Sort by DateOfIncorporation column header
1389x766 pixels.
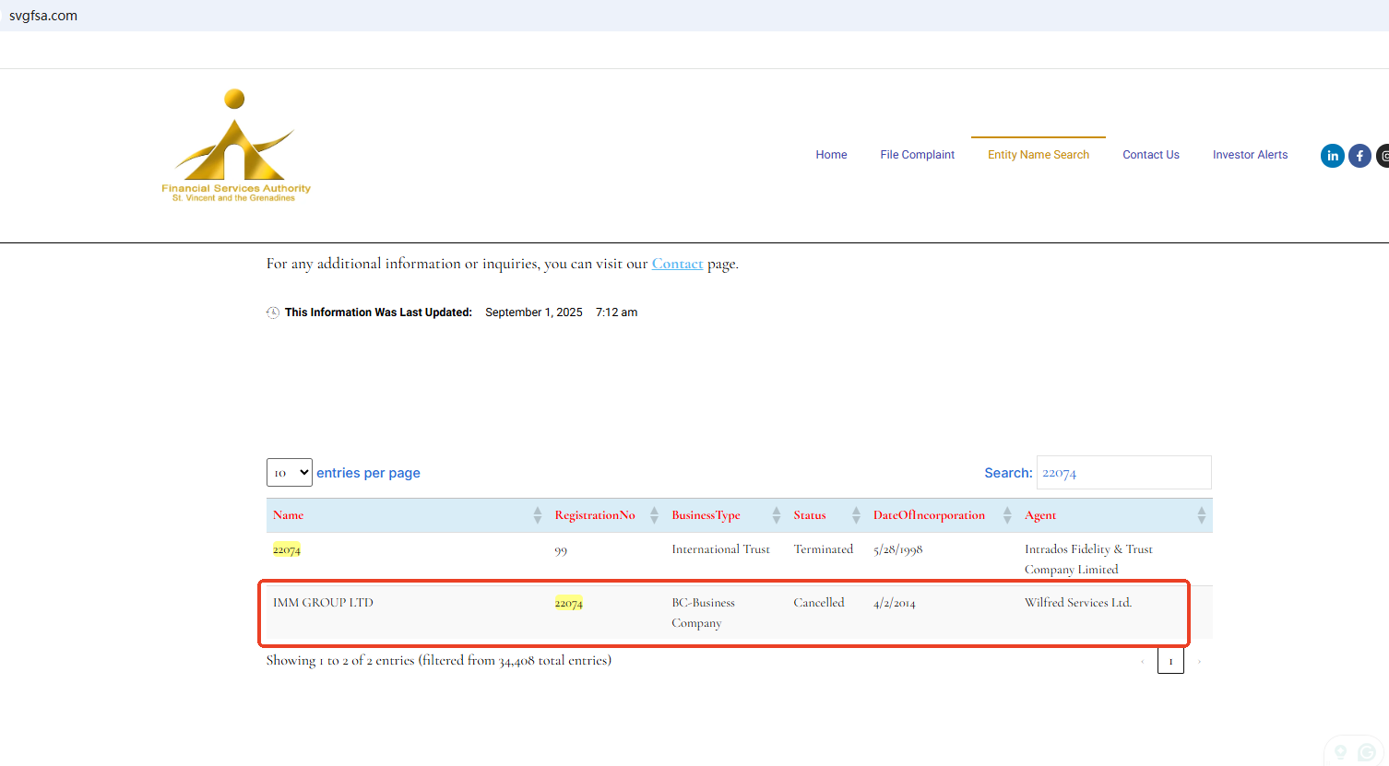point(929,515)
